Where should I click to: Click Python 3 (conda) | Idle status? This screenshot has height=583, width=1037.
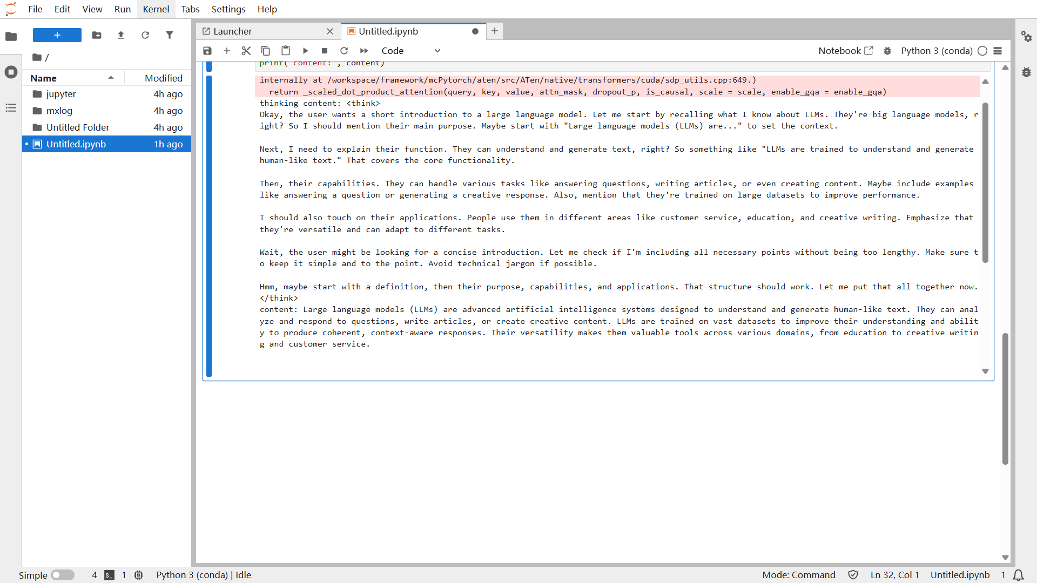pos(204,575)
